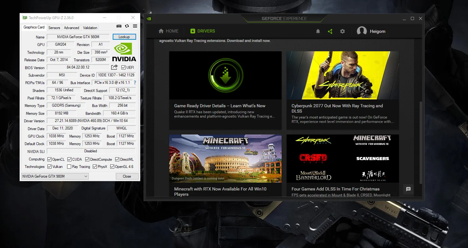Screen dimensions: 468x248
Task: Click the Digital Signature value WHQL
Action: point(122,128)
